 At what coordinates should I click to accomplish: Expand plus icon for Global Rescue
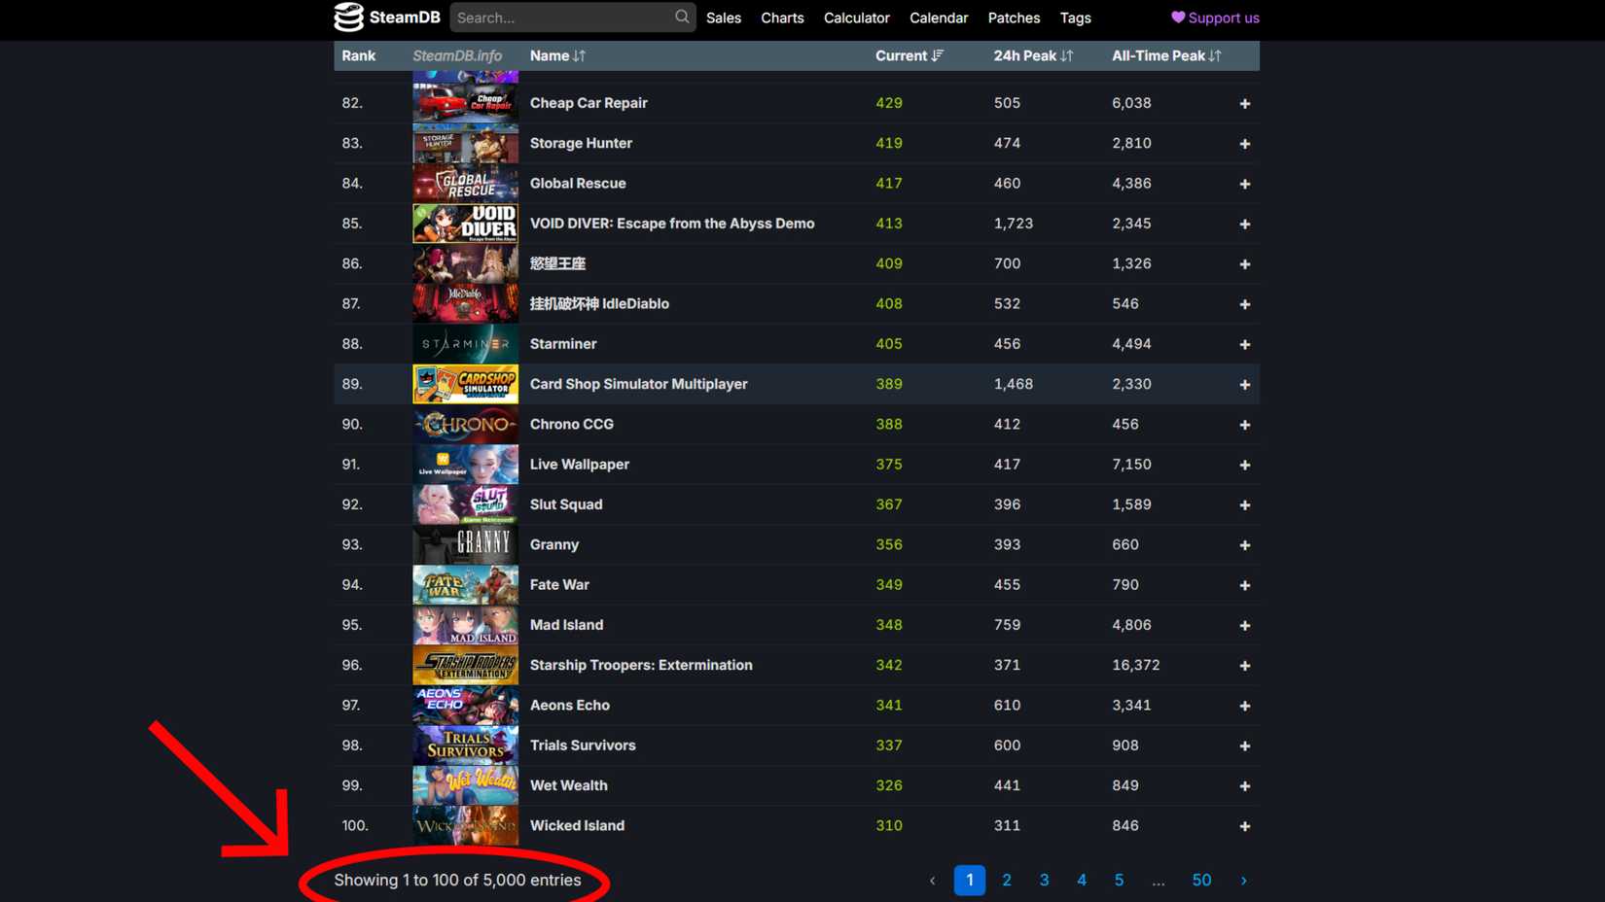(x=1244, y=184)
